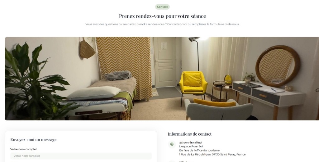Click the Adresse du cabinet title

(x=191, y=142)
